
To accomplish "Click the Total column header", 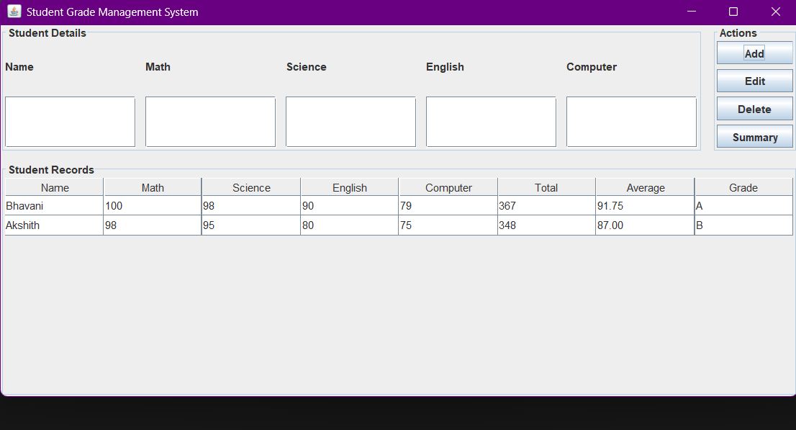I will (x=546, y=188).
